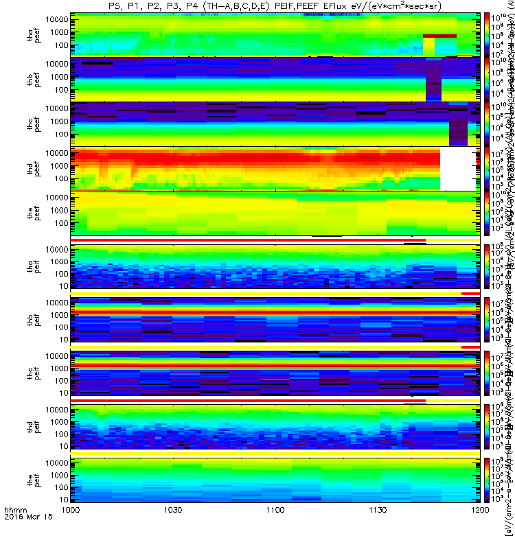Click the 1100 time axis label

pyautogui.click(x=275, y=510)
